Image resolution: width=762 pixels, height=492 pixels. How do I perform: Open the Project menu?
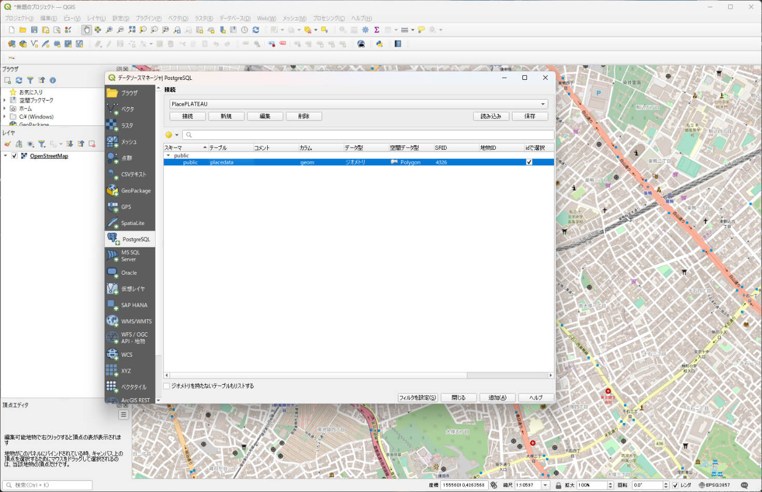(19, 18)
